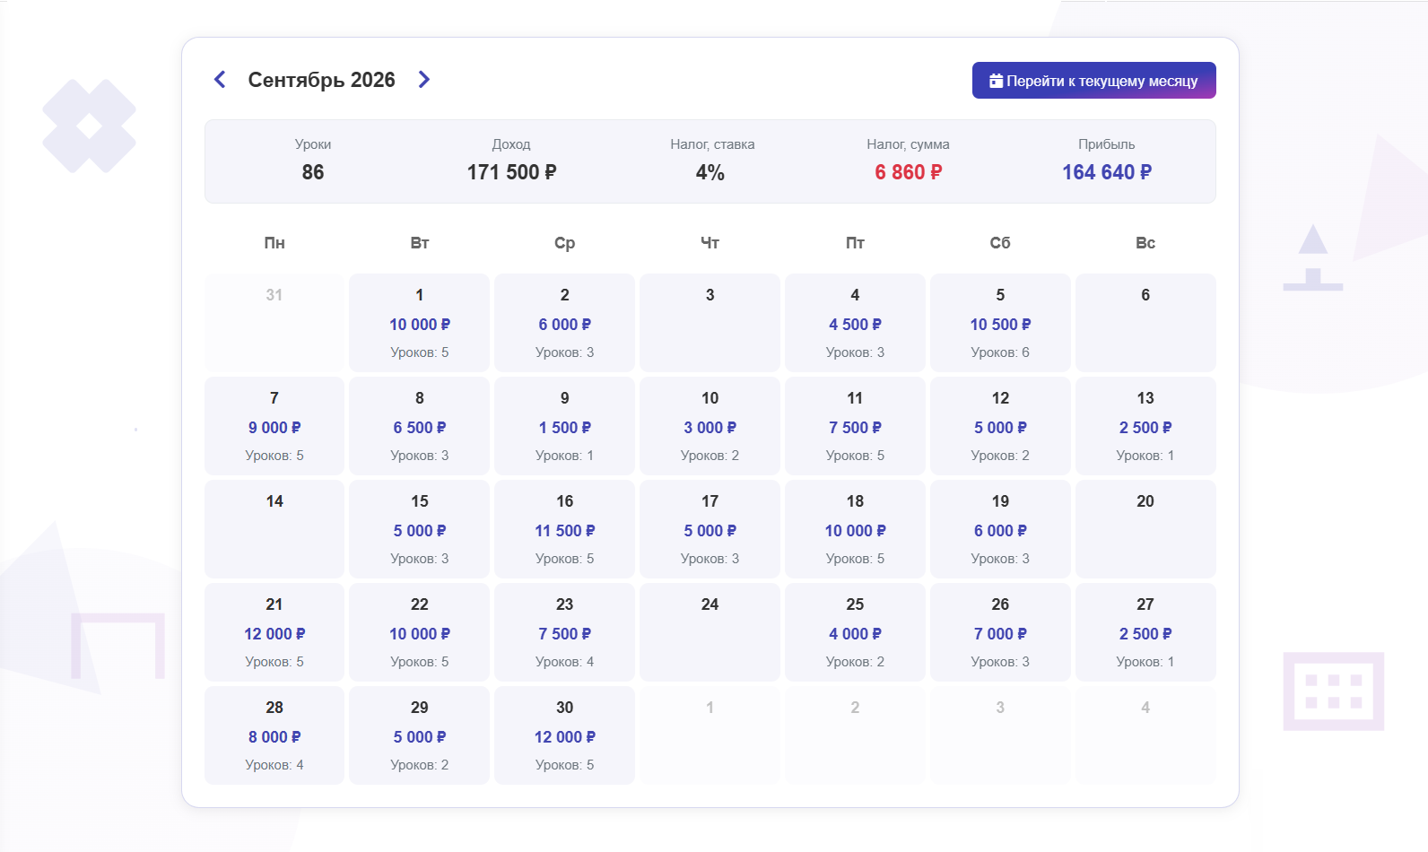Select September 30 day cell
Screen dimensions: 1428x852
pos(565,735)
